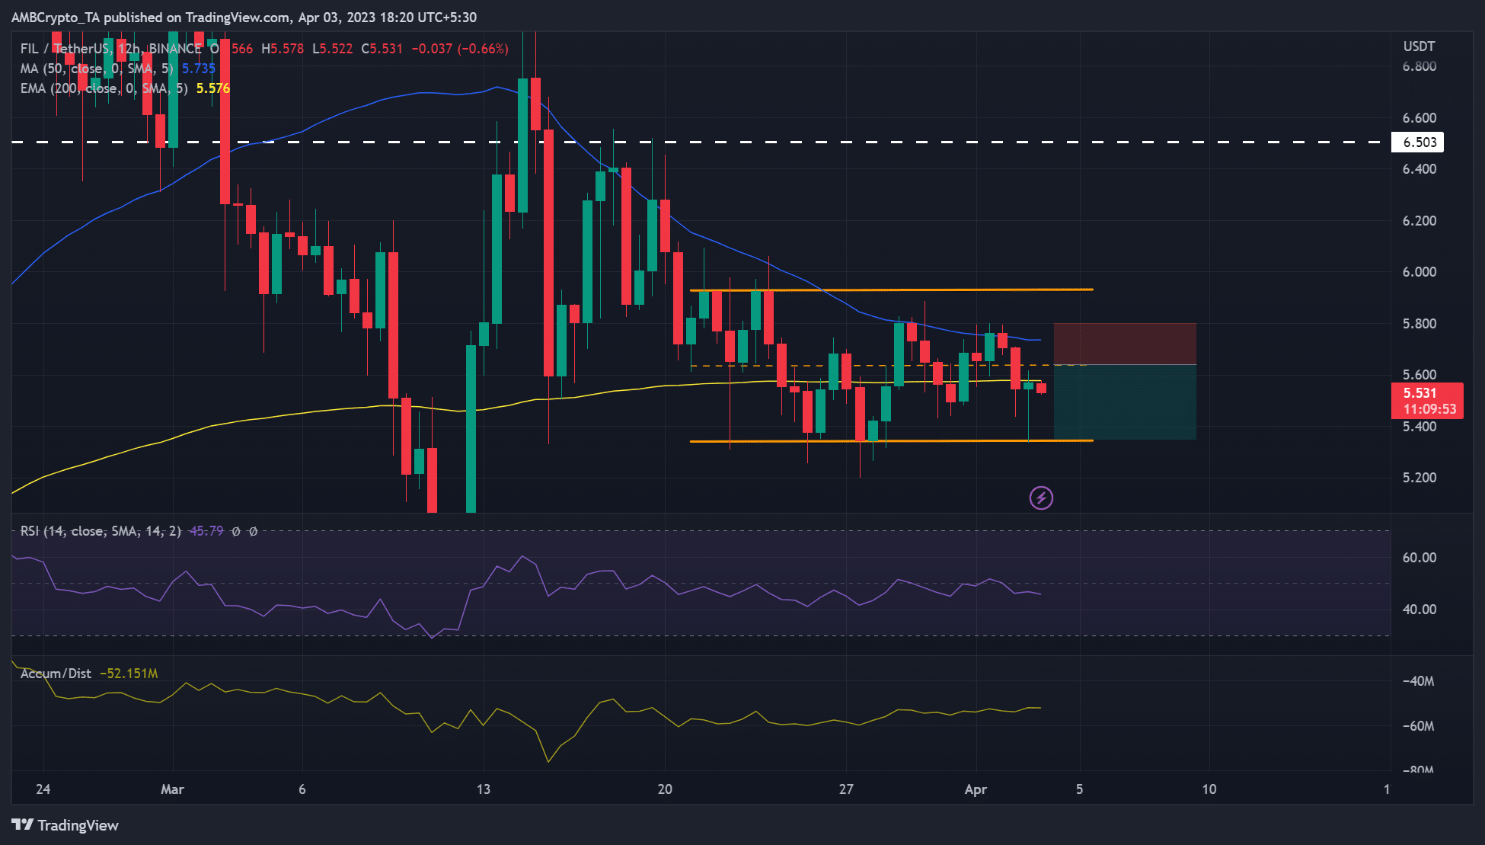Click the MA value 5.735

[x=199, y=69]
